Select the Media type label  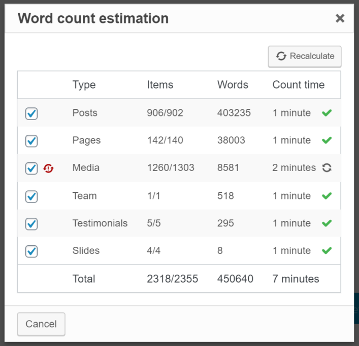tap(86, 168)
